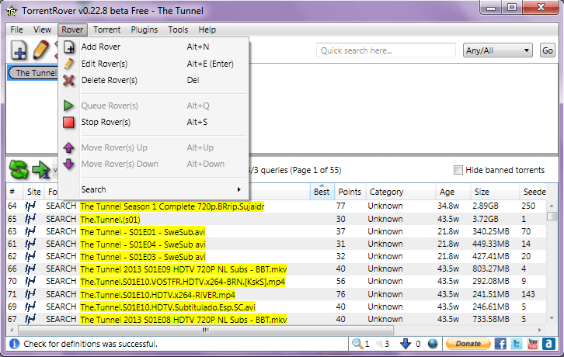
Task: Click the purple Move Rover(s) Up arrow icon
Action: [68, 147]
